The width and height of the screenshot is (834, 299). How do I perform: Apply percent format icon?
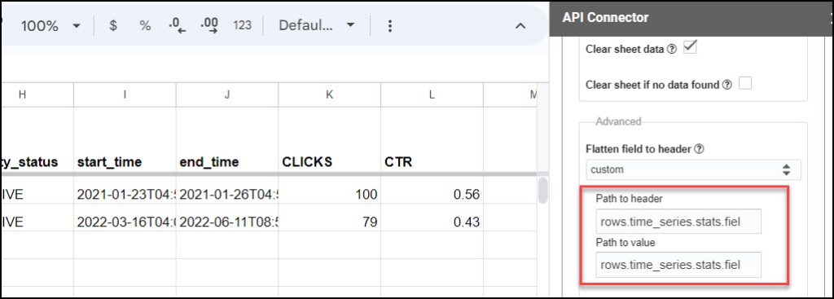(145, 25)
